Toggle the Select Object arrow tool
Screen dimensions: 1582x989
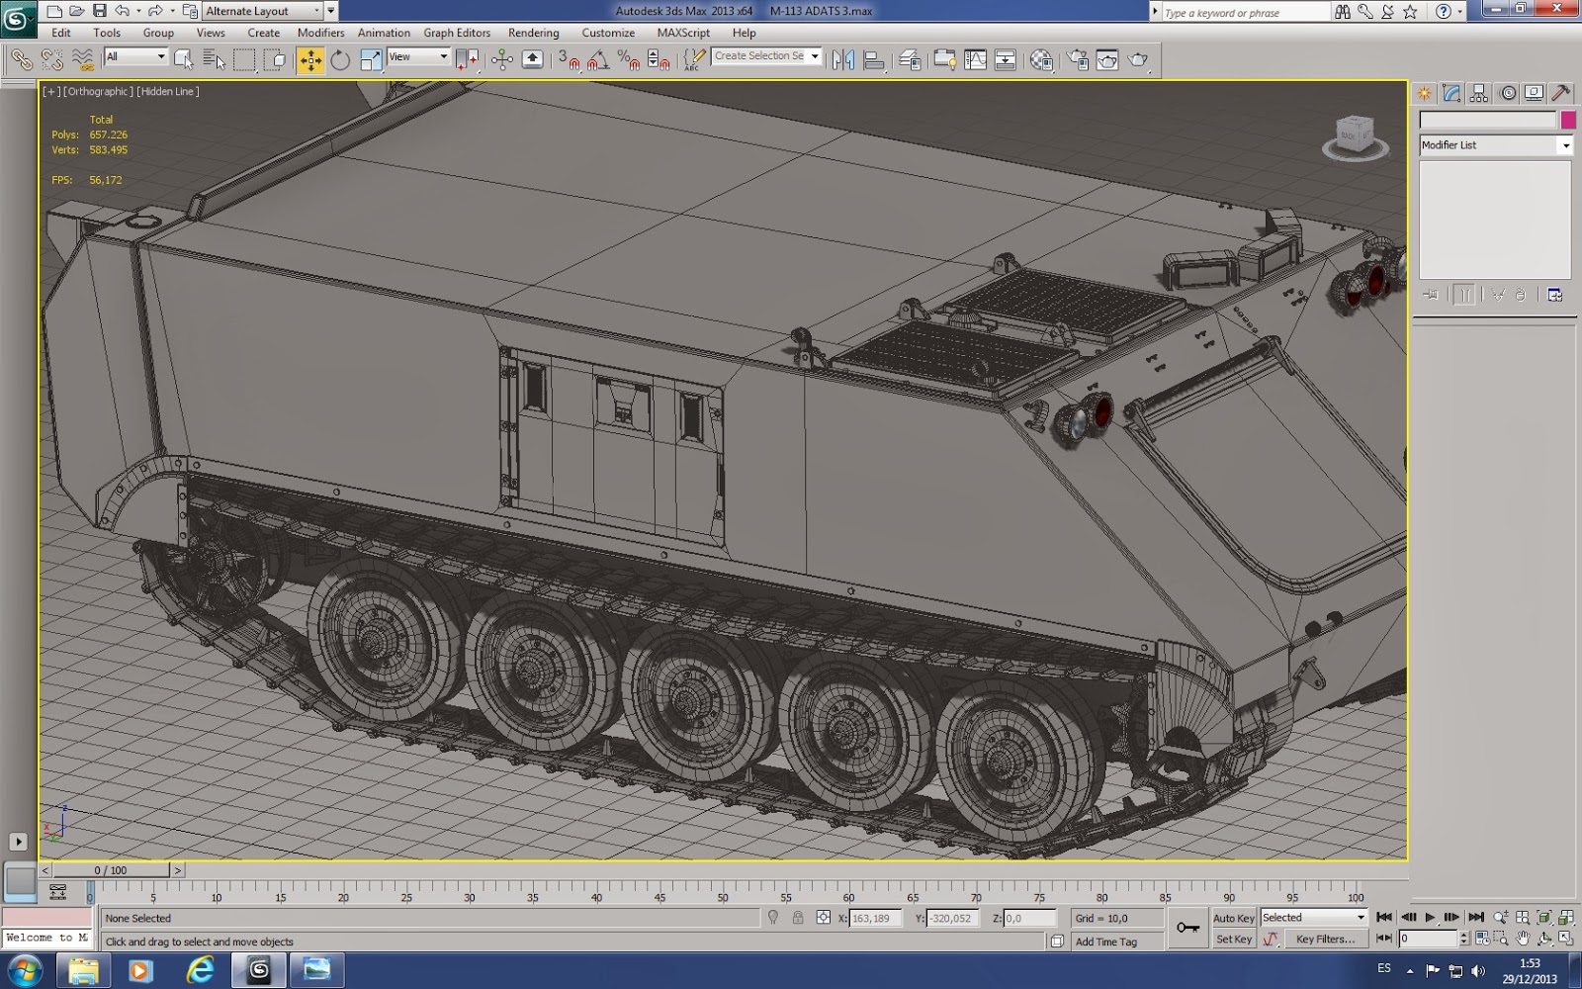pos(185,59)
